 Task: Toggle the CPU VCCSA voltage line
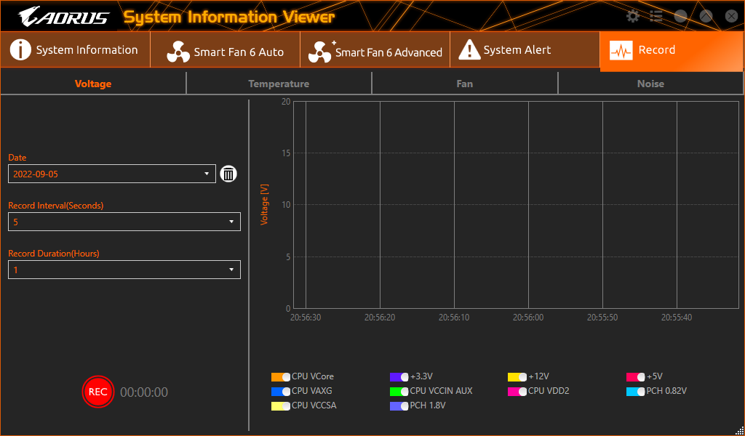tap(281, 406)
